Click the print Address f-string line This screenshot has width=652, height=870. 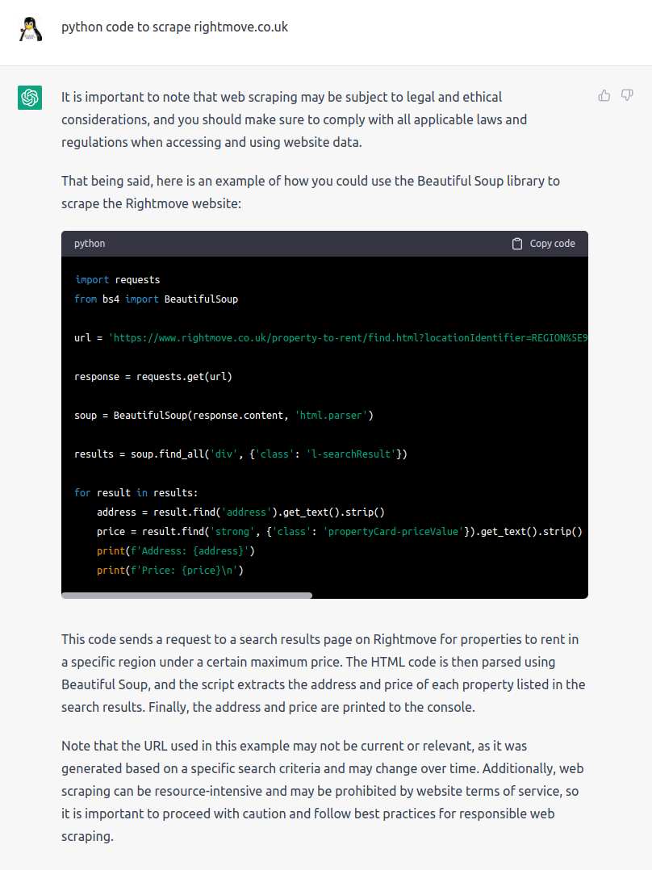pos(175,551)
